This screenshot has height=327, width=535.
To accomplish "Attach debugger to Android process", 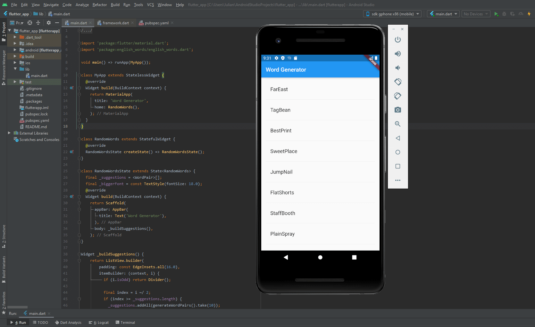I will coord(513,14).
